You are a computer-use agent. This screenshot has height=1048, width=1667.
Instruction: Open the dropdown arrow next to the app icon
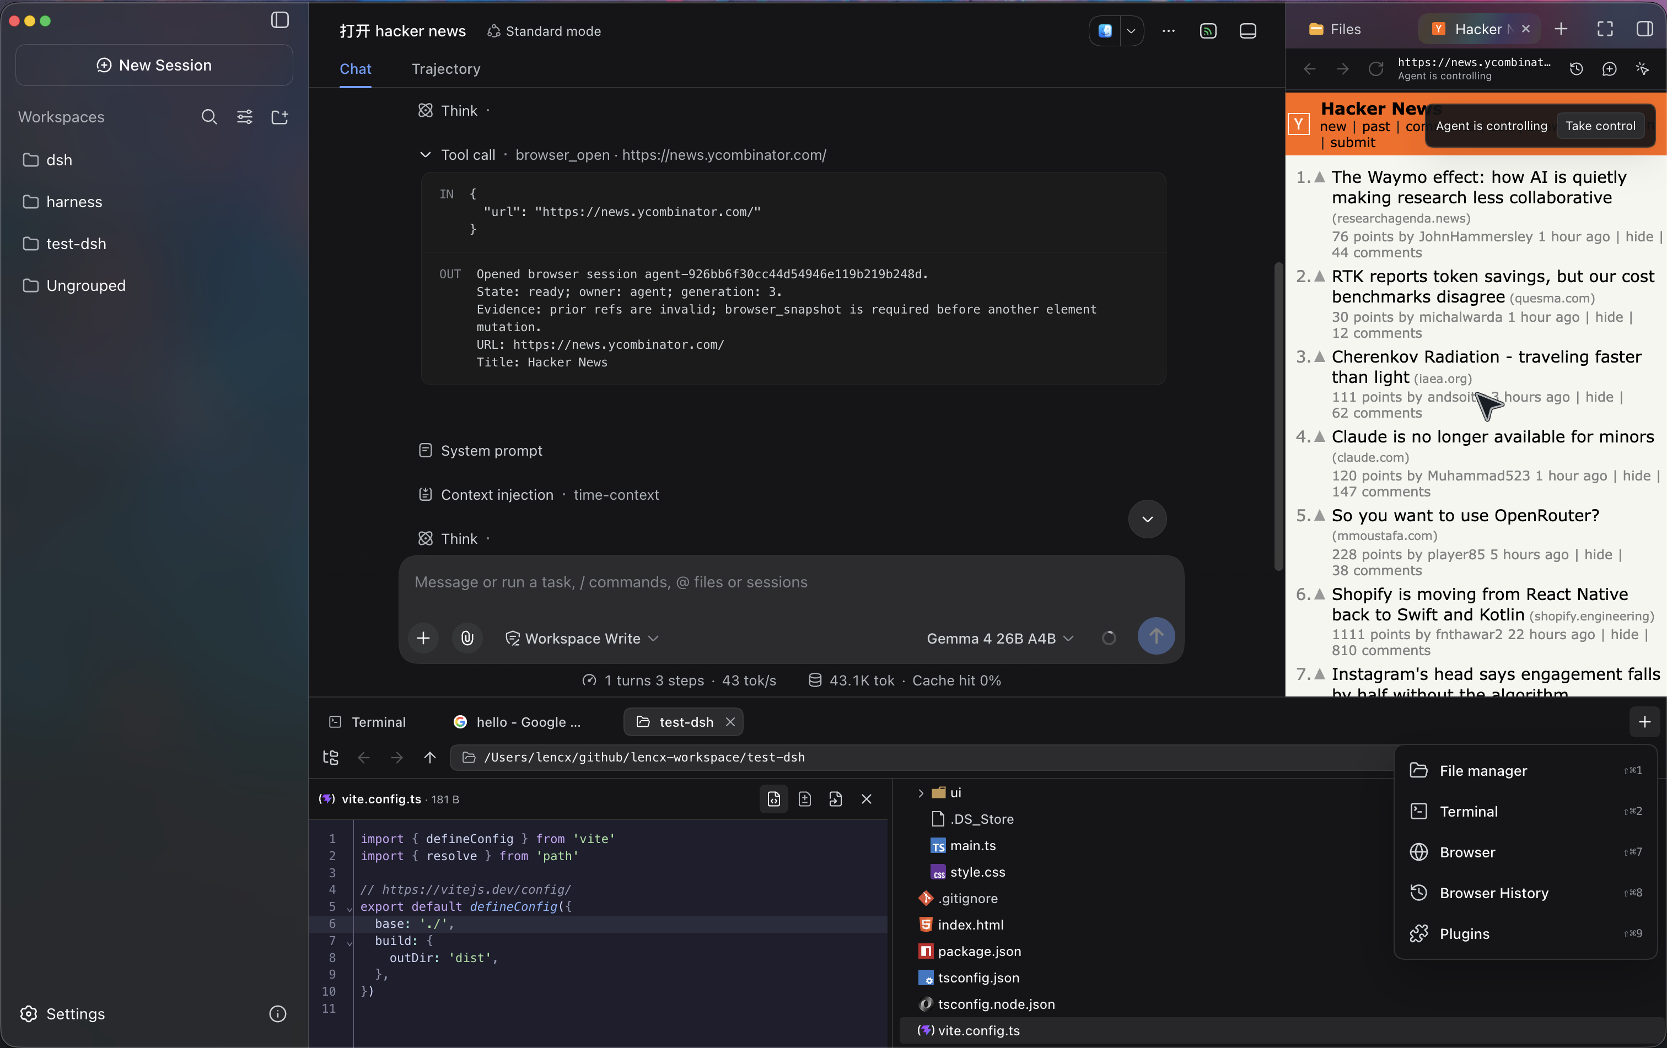coord(1131,31)
